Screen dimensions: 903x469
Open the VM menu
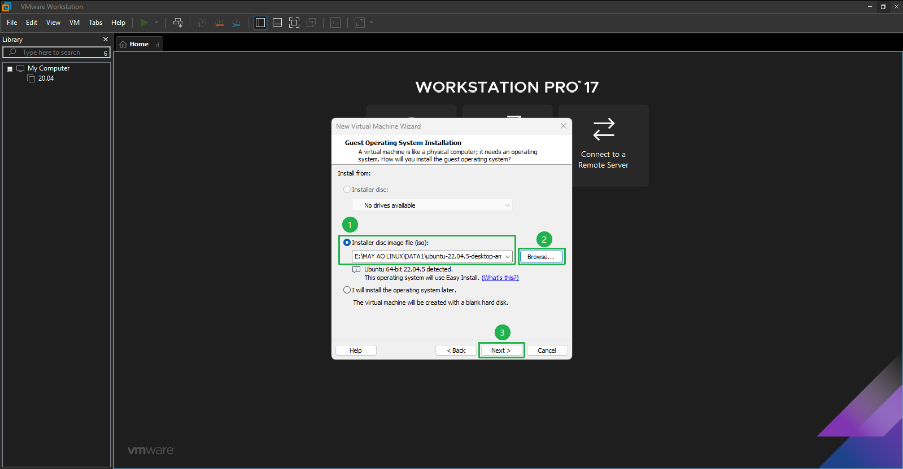pos(75,23)
